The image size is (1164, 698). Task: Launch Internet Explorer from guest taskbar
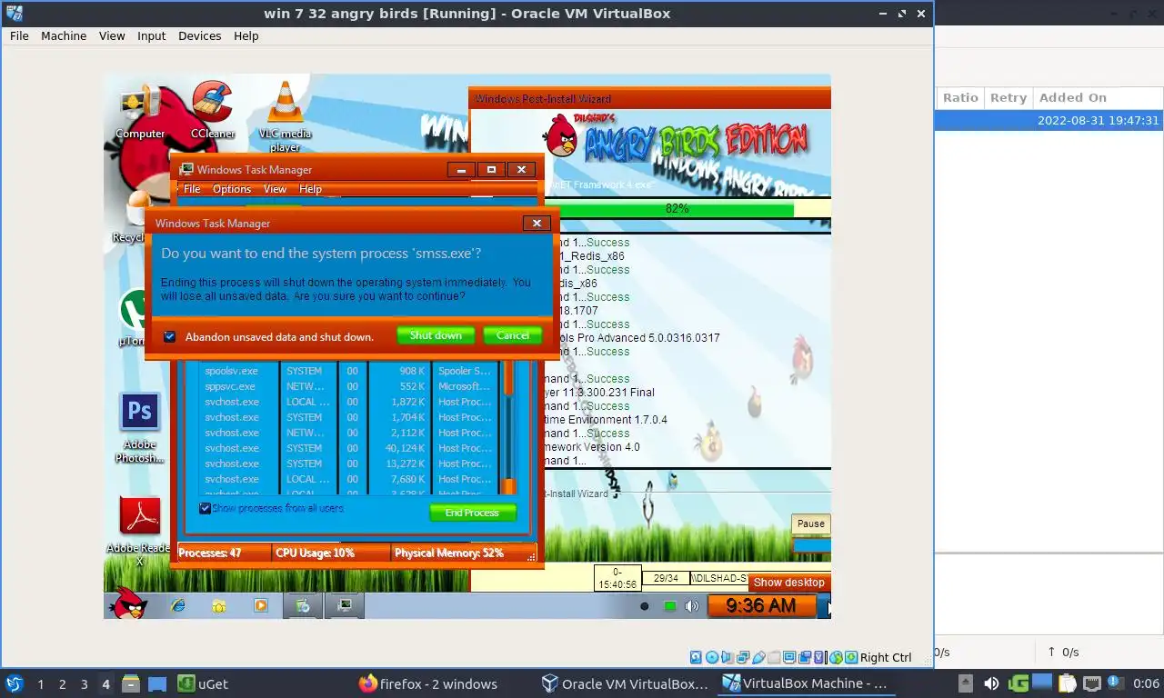(177, 605)
